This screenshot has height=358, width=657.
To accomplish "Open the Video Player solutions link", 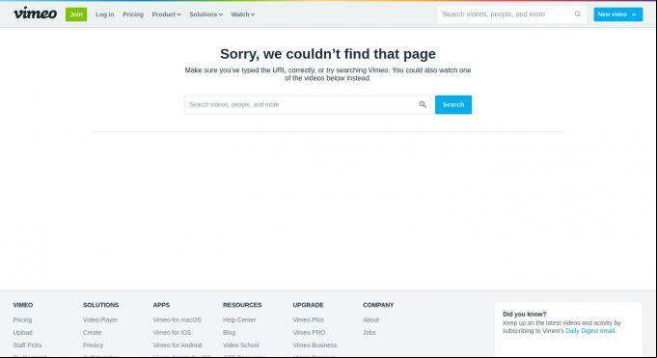I will [x=100, y=319].
